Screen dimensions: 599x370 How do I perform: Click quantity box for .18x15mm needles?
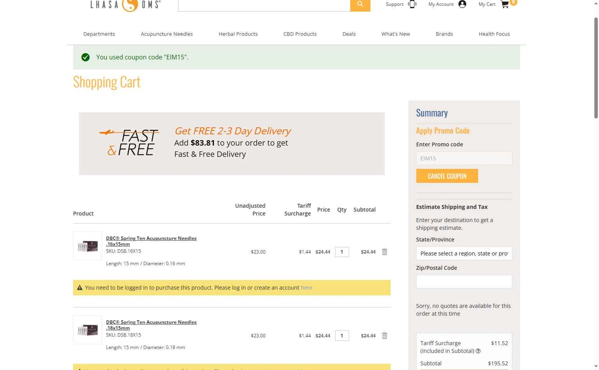click(x=342, y=335)
